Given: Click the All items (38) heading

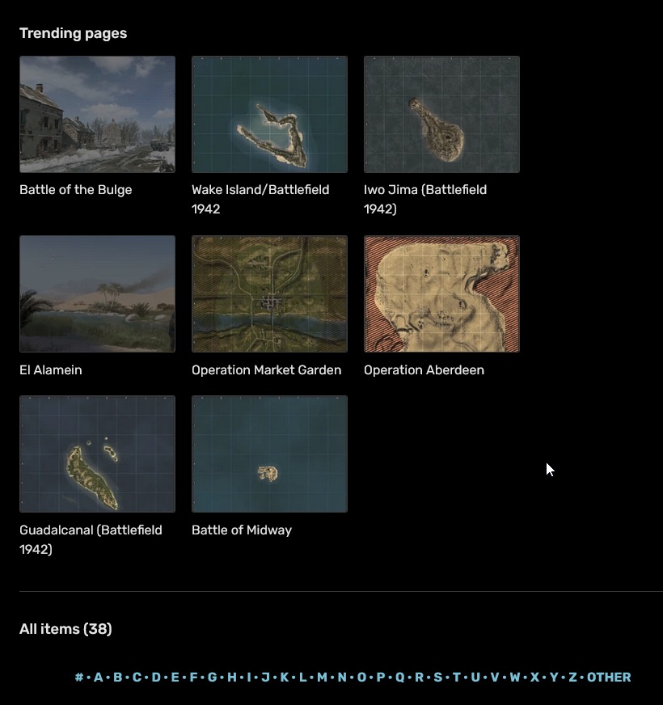Looking at the screenshot, I should [x=65, y=628].
